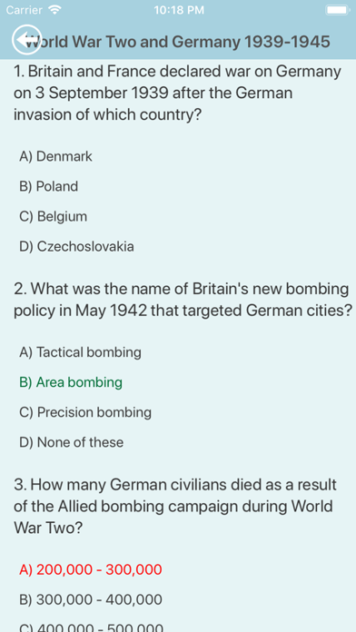Select C) Precision bombing option
This screenshot has height=632, width=356.
click(85, 412)
